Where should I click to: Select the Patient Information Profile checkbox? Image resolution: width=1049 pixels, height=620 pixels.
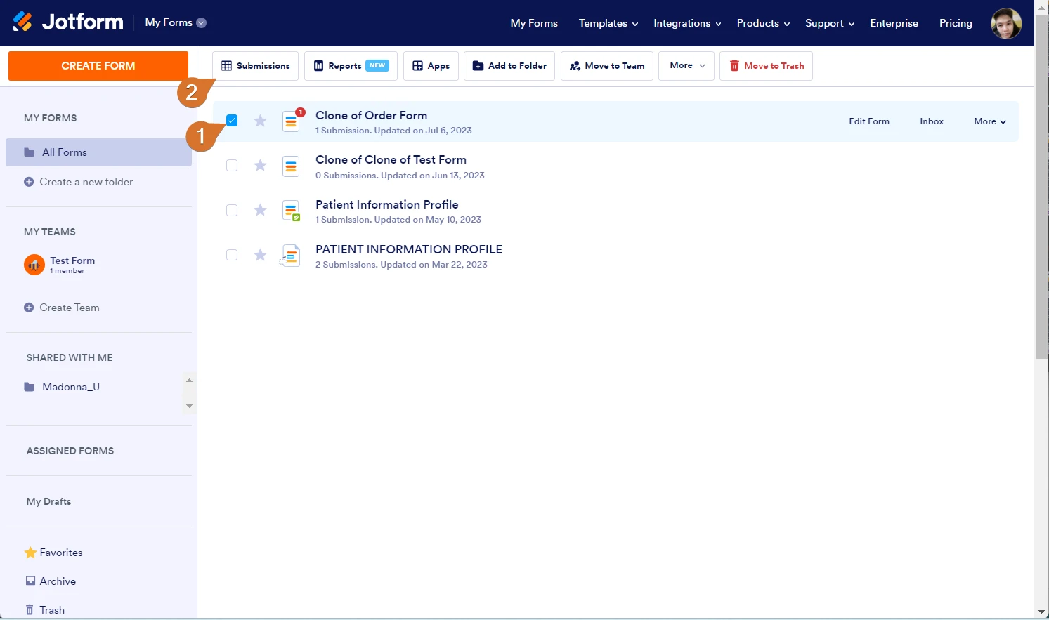pyautogui.click(x=232, y=210)
